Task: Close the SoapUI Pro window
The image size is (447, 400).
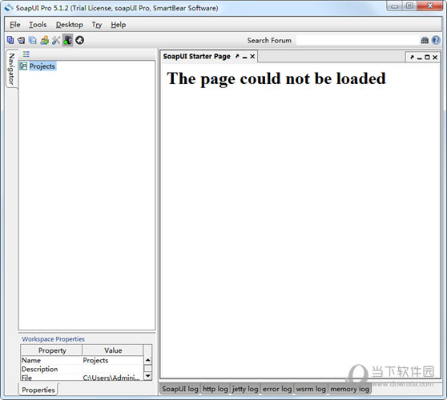Action: [x=430, y=6]
